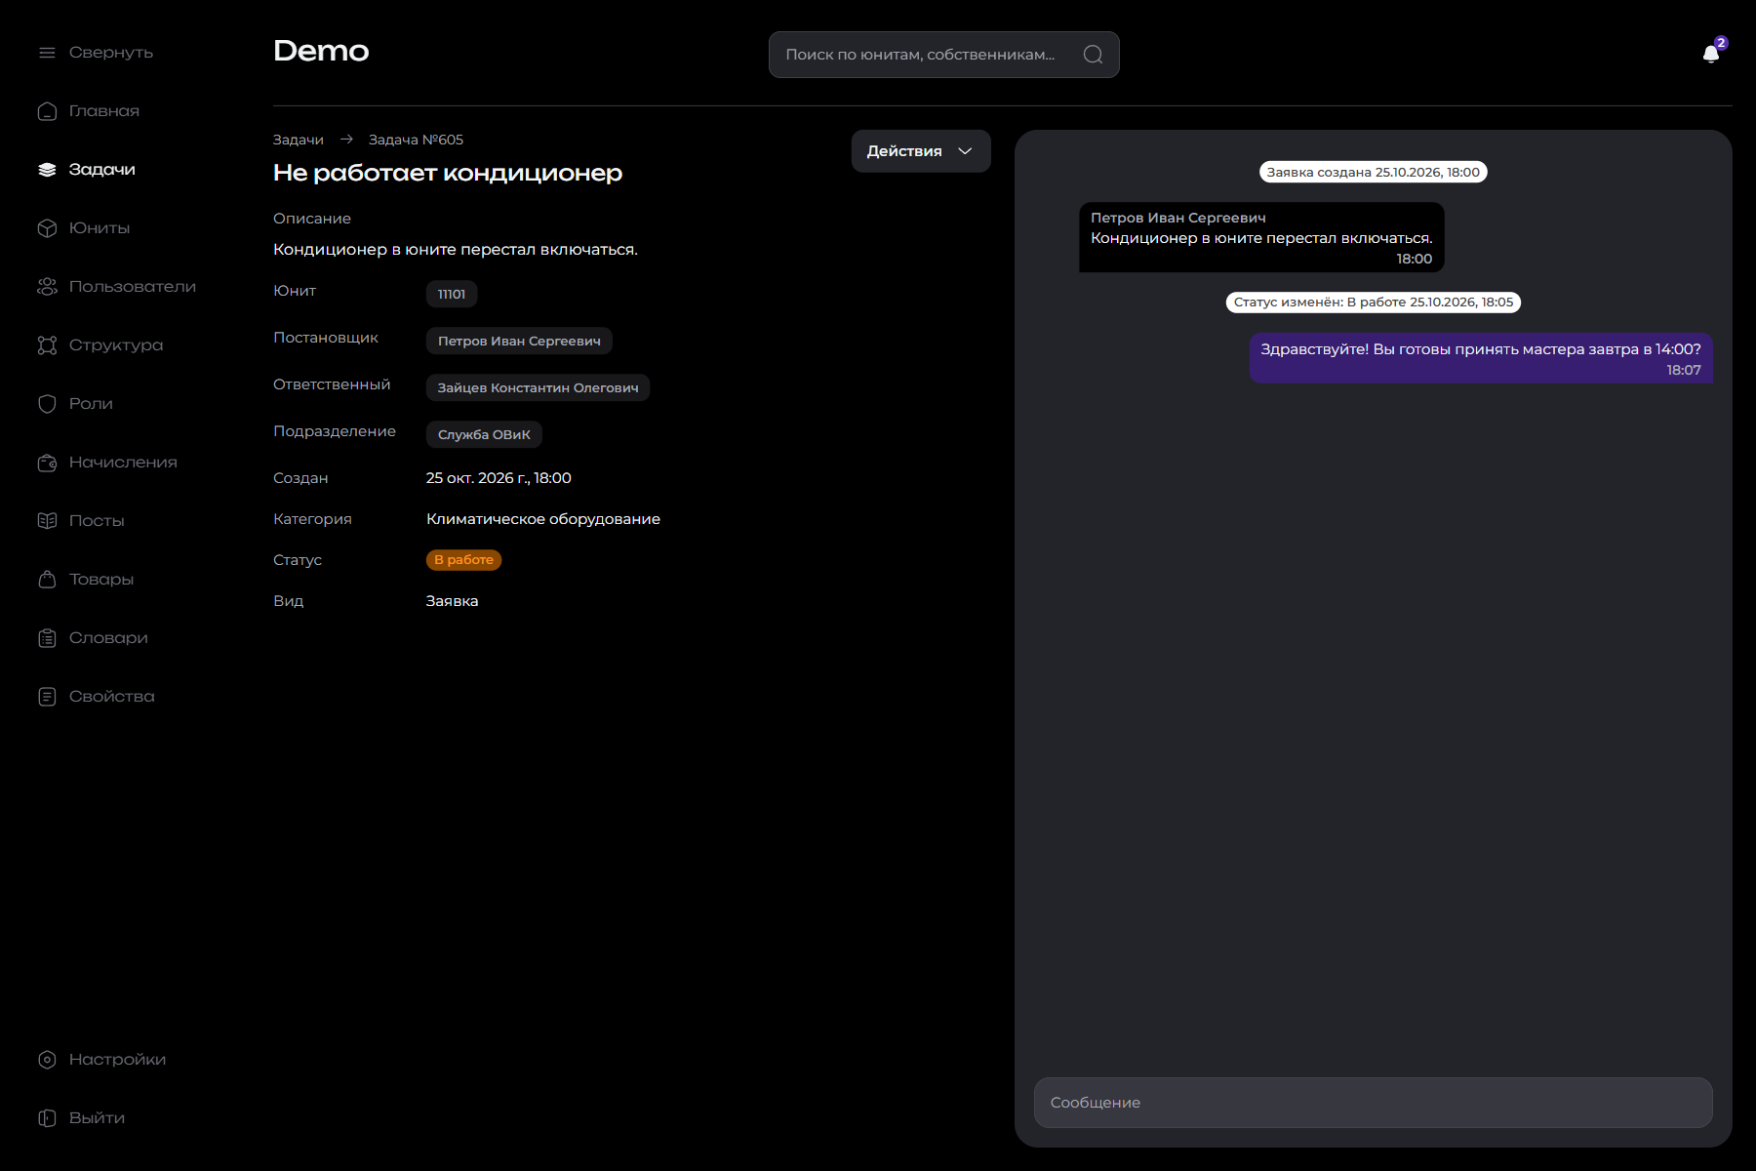1756x1171 pixels.
Task: Click the Структура icon in sidebar
Action: [47, 345]
